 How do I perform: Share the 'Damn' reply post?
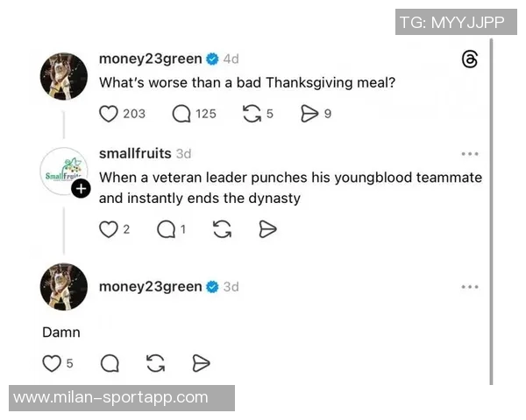pos(201,363)
